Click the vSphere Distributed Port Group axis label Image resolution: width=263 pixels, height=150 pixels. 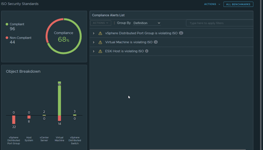[14, 141]
